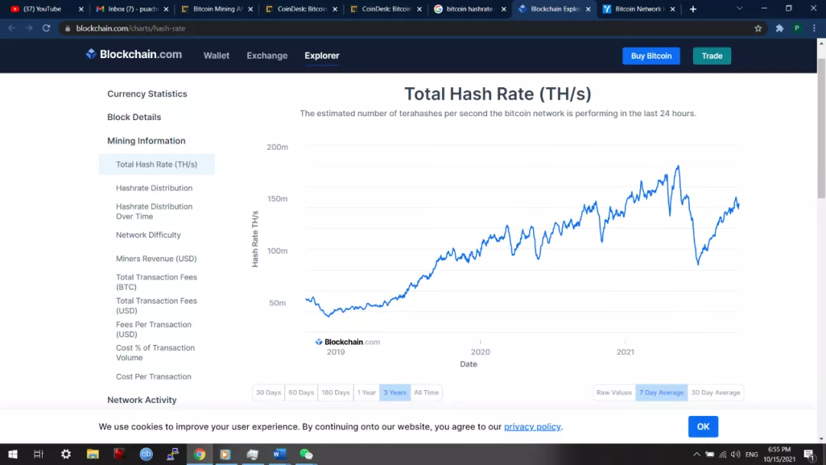Bookmark this page with the star icon

[758, 28]
